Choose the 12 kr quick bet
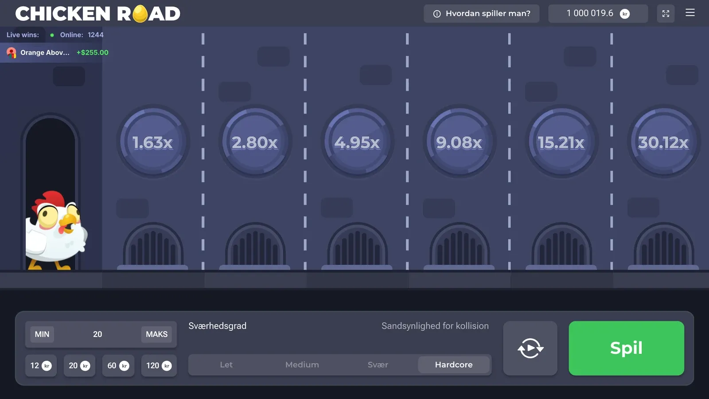The width and height of the screenshot is (709, 399). [x=41, y=366]
